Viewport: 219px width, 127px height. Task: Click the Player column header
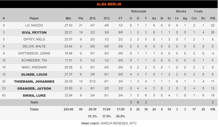click(x=34, y=18)
